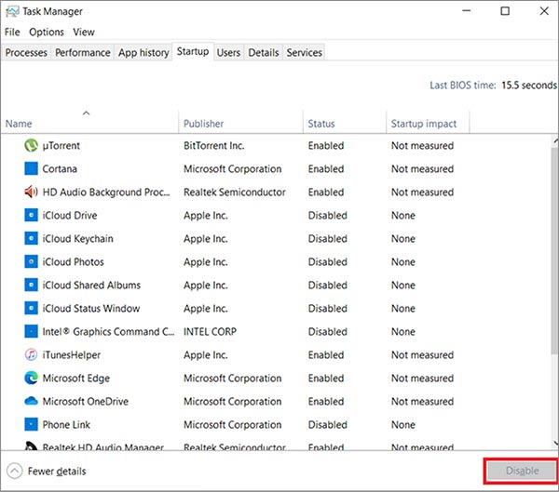Click the Last BIOS time label
The height and width of the screenshot is (492, 559).
point(463,85)
